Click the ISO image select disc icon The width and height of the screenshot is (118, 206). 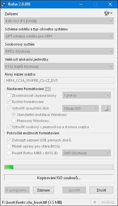106,108
